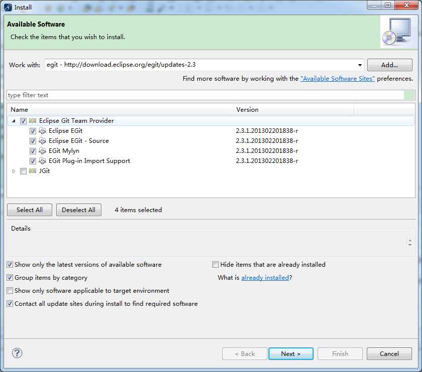
Task: Select the JGit row label
Action: (44, 171)
